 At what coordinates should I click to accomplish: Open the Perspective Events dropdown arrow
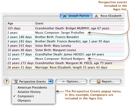click(51, 81)
